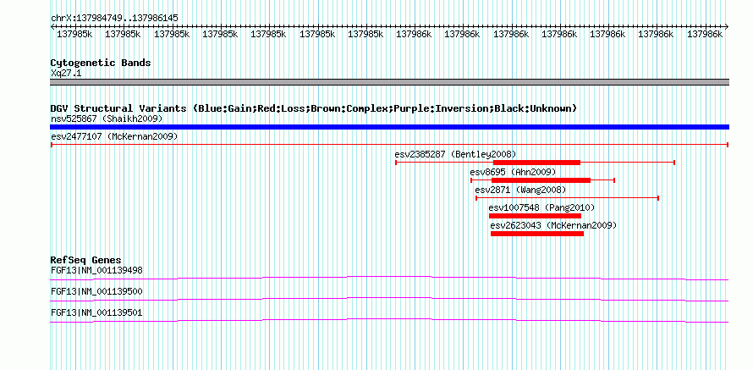Select the thick red esv8695 bar
The width and height of the screenshot is (753, 370).
pyautogui.click(x=541, y=180)
